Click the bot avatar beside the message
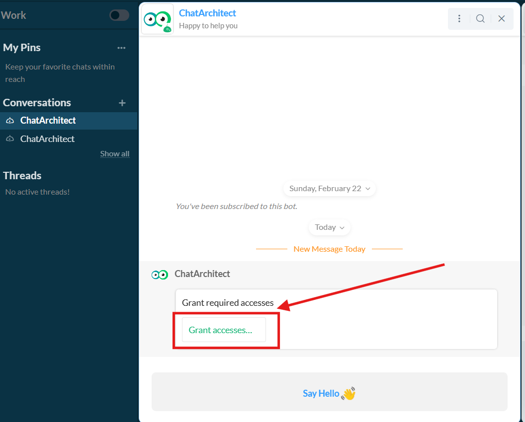This screenshot has width=525, height=422. point(160,275)
